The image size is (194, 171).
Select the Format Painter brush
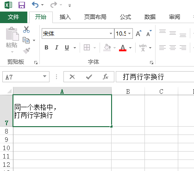[x=26, y=51]
